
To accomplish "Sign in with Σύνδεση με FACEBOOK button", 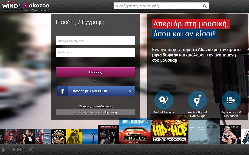I will [x=96, y=91].
